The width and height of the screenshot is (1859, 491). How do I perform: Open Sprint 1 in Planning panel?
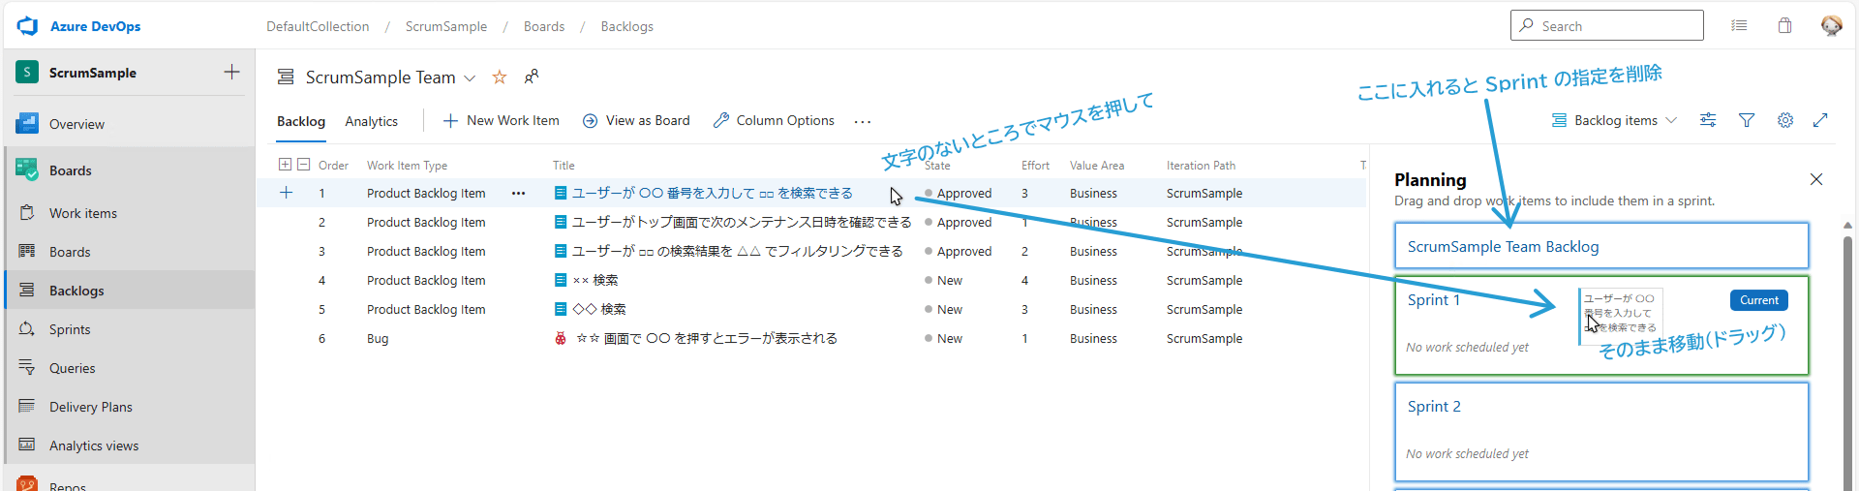tap(1434, 300)
